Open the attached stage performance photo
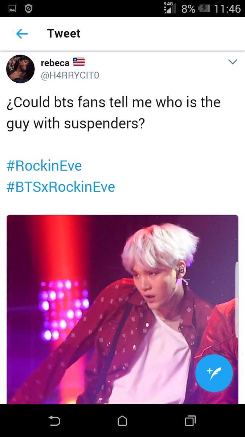Viewport: 245px width, 437px height. coord(122,310)
